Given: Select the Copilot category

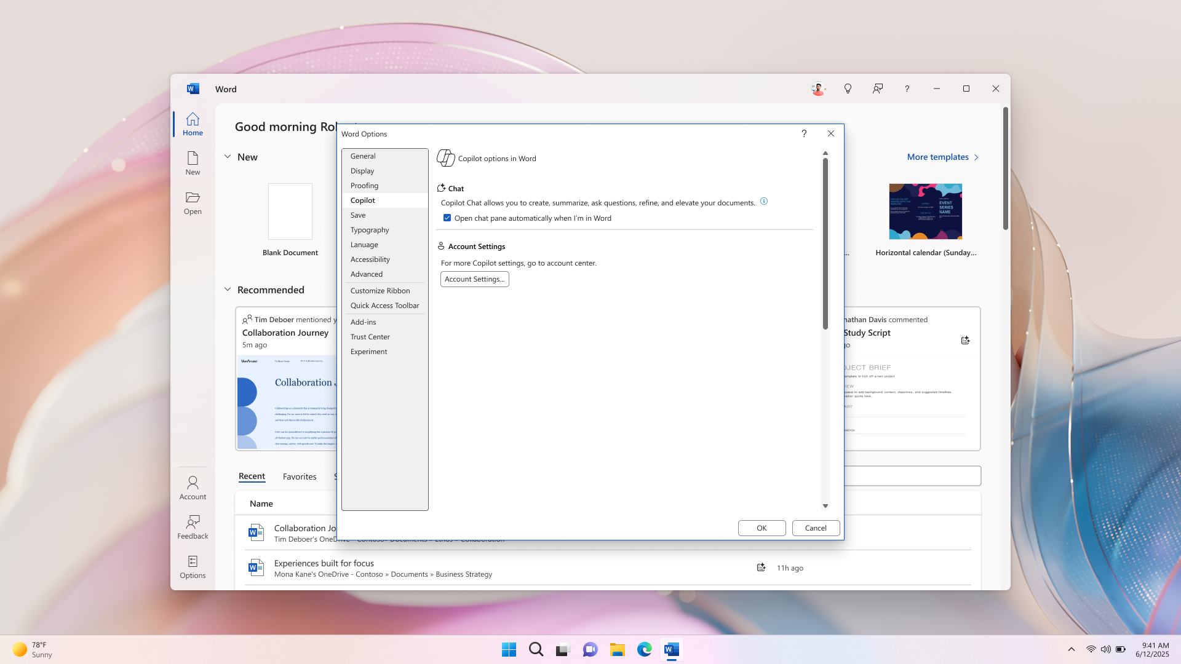Looking at the screenshot, I should 384,200.
